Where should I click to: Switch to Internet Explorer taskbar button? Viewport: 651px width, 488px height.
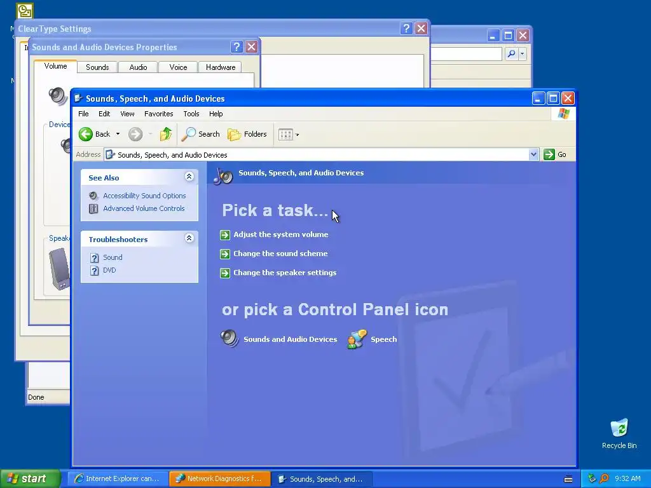coord(118,478)
